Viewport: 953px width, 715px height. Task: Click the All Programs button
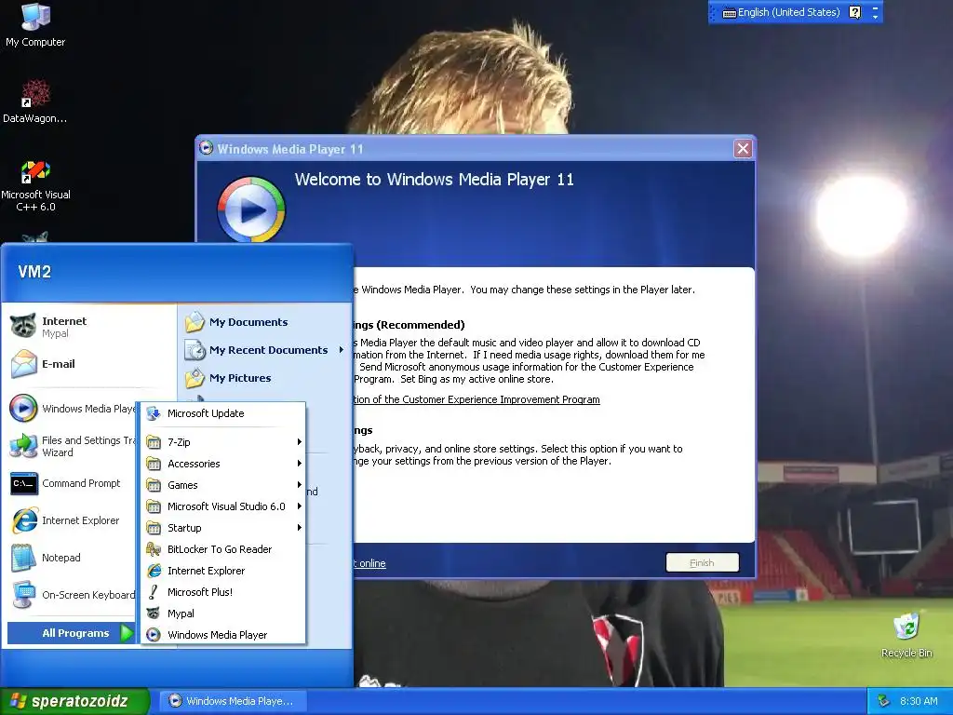(x=71, y=633)
